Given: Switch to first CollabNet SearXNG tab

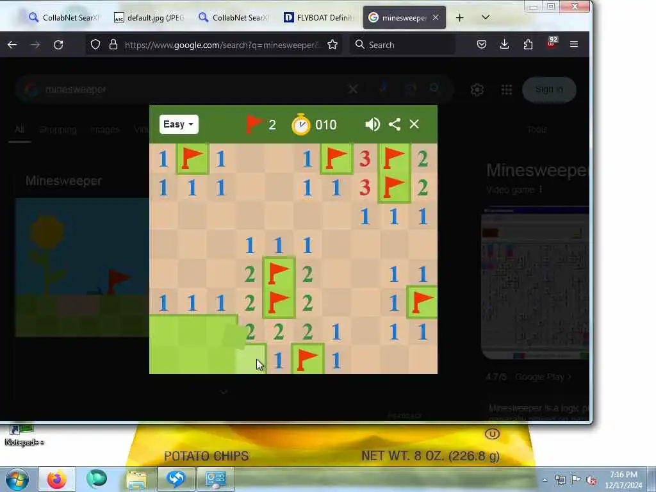Looking at the screenshot, I should [63, 17].
